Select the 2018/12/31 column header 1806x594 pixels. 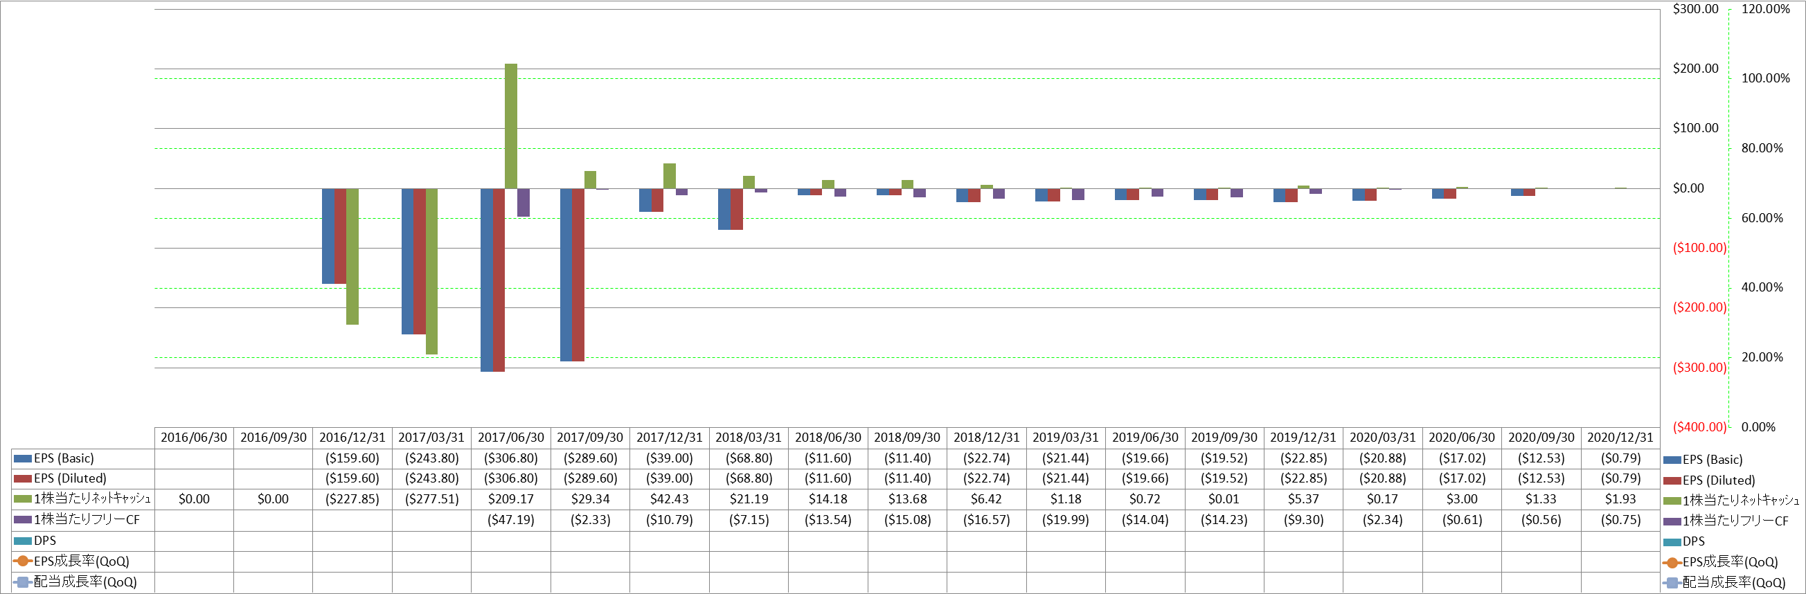pyautogui.click(x=986, y=438)
